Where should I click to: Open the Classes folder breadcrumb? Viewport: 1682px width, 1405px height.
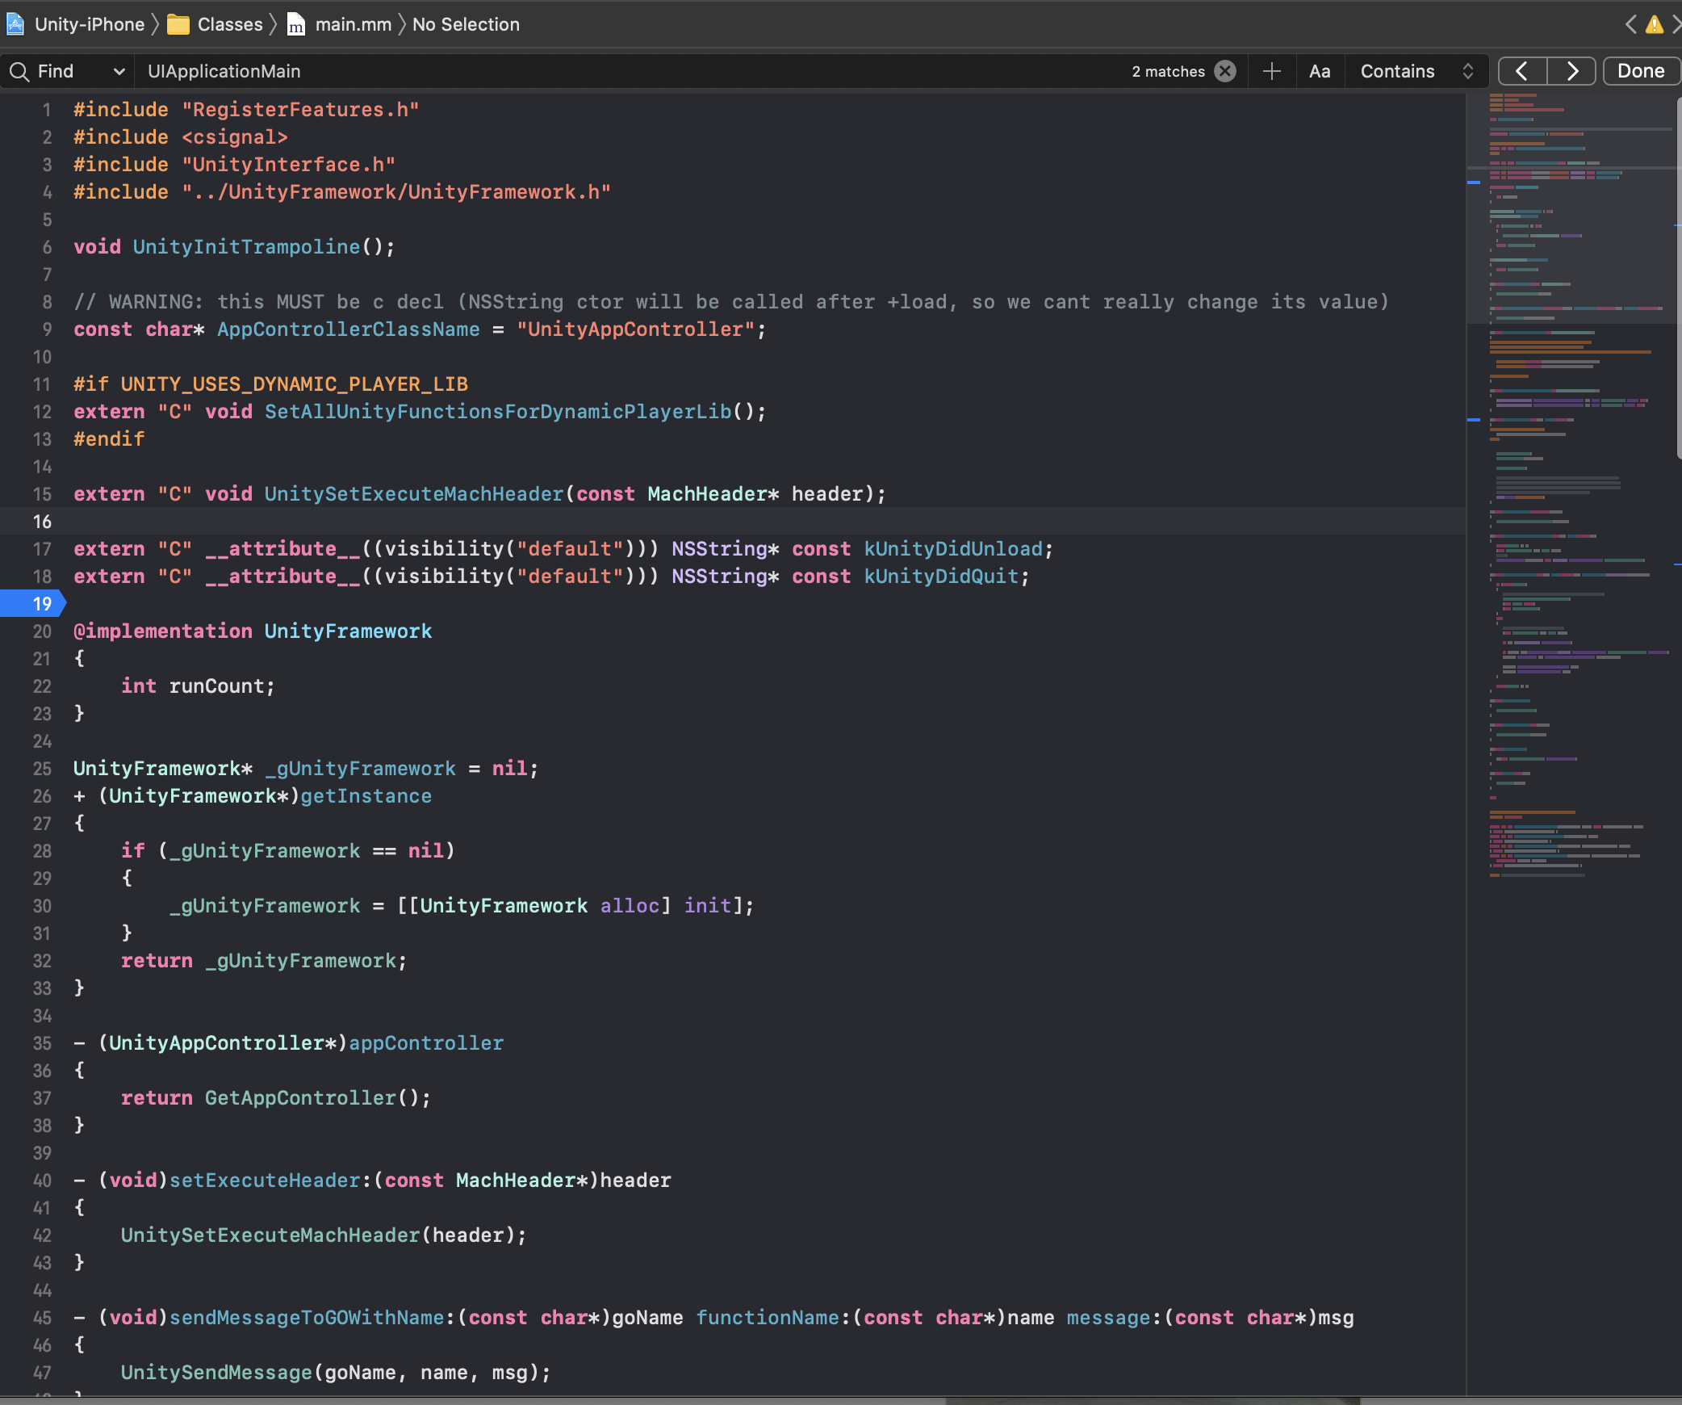coord(230,24)
